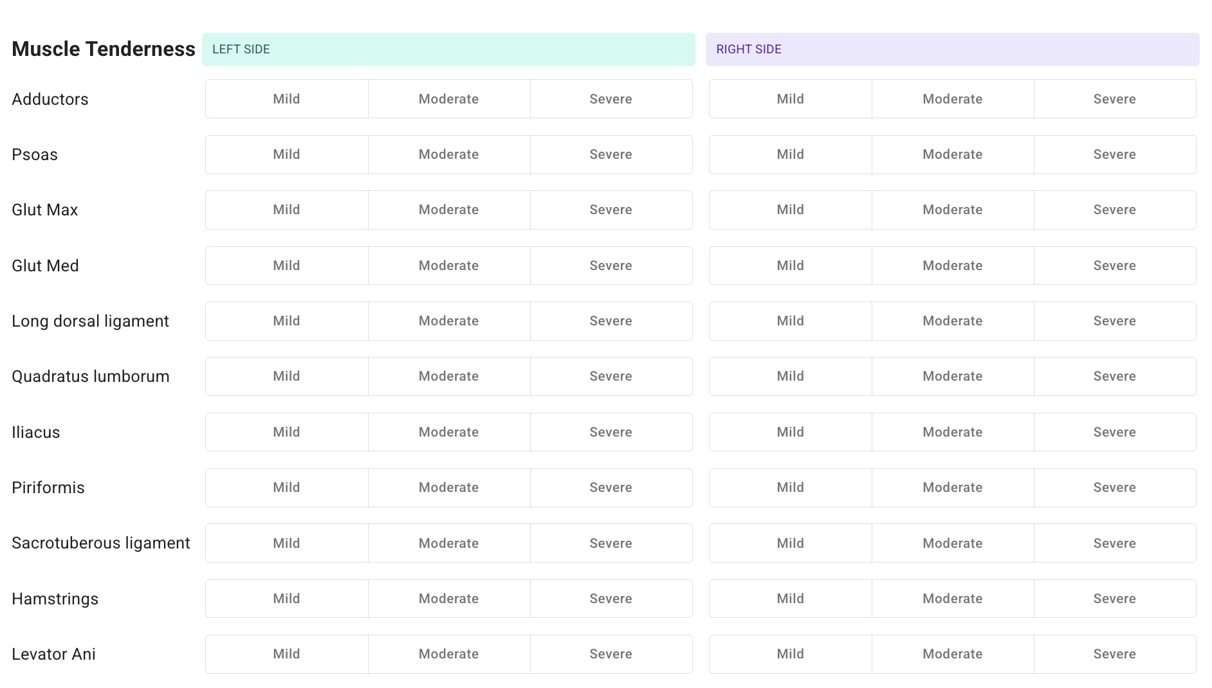This screenshot has width=1212, height=688.
Task: Choose Mild for left Levator Ani
Action: (286, 654)
